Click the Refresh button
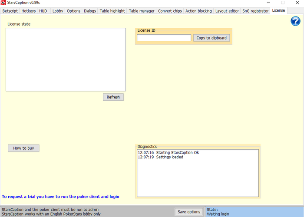This screenshot has width=304, height=217. pyautogui.click(x=113, y=97)
